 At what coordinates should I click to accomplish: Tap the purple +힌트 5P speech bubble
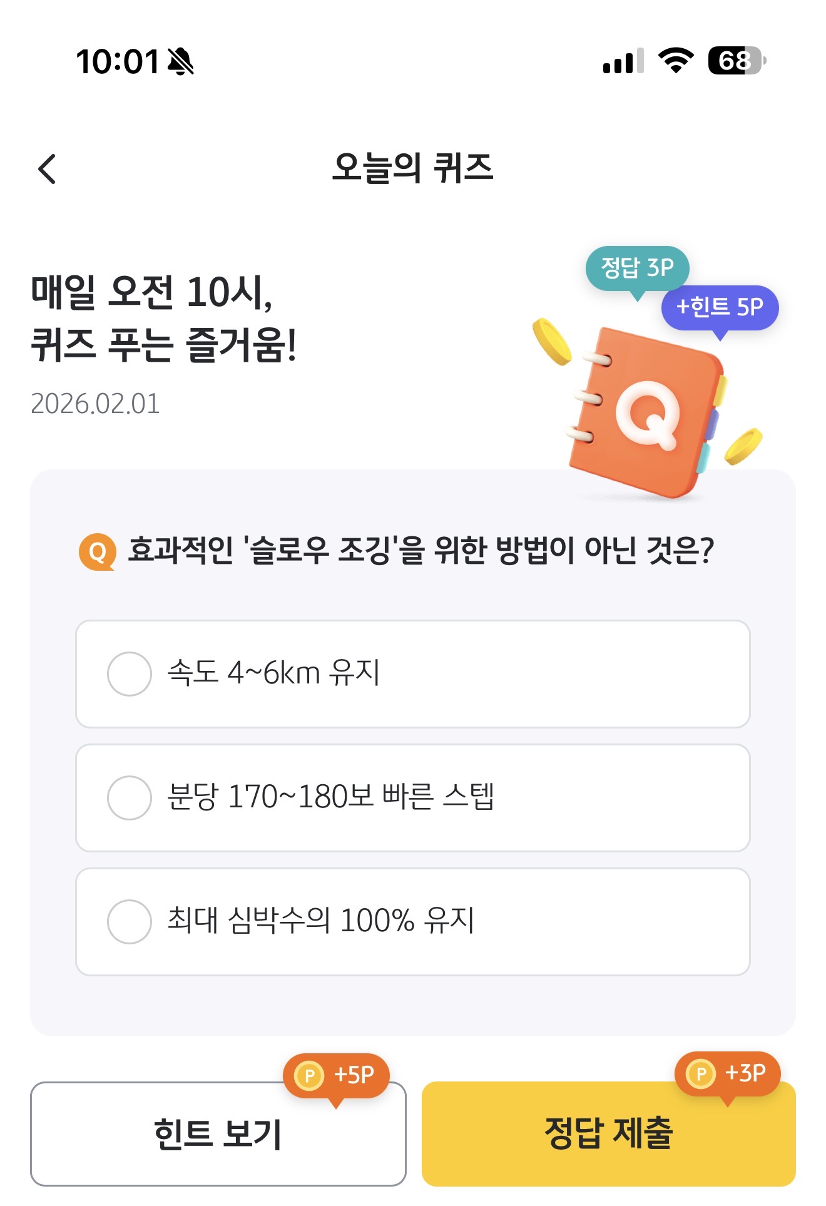[x=720, y=309]
